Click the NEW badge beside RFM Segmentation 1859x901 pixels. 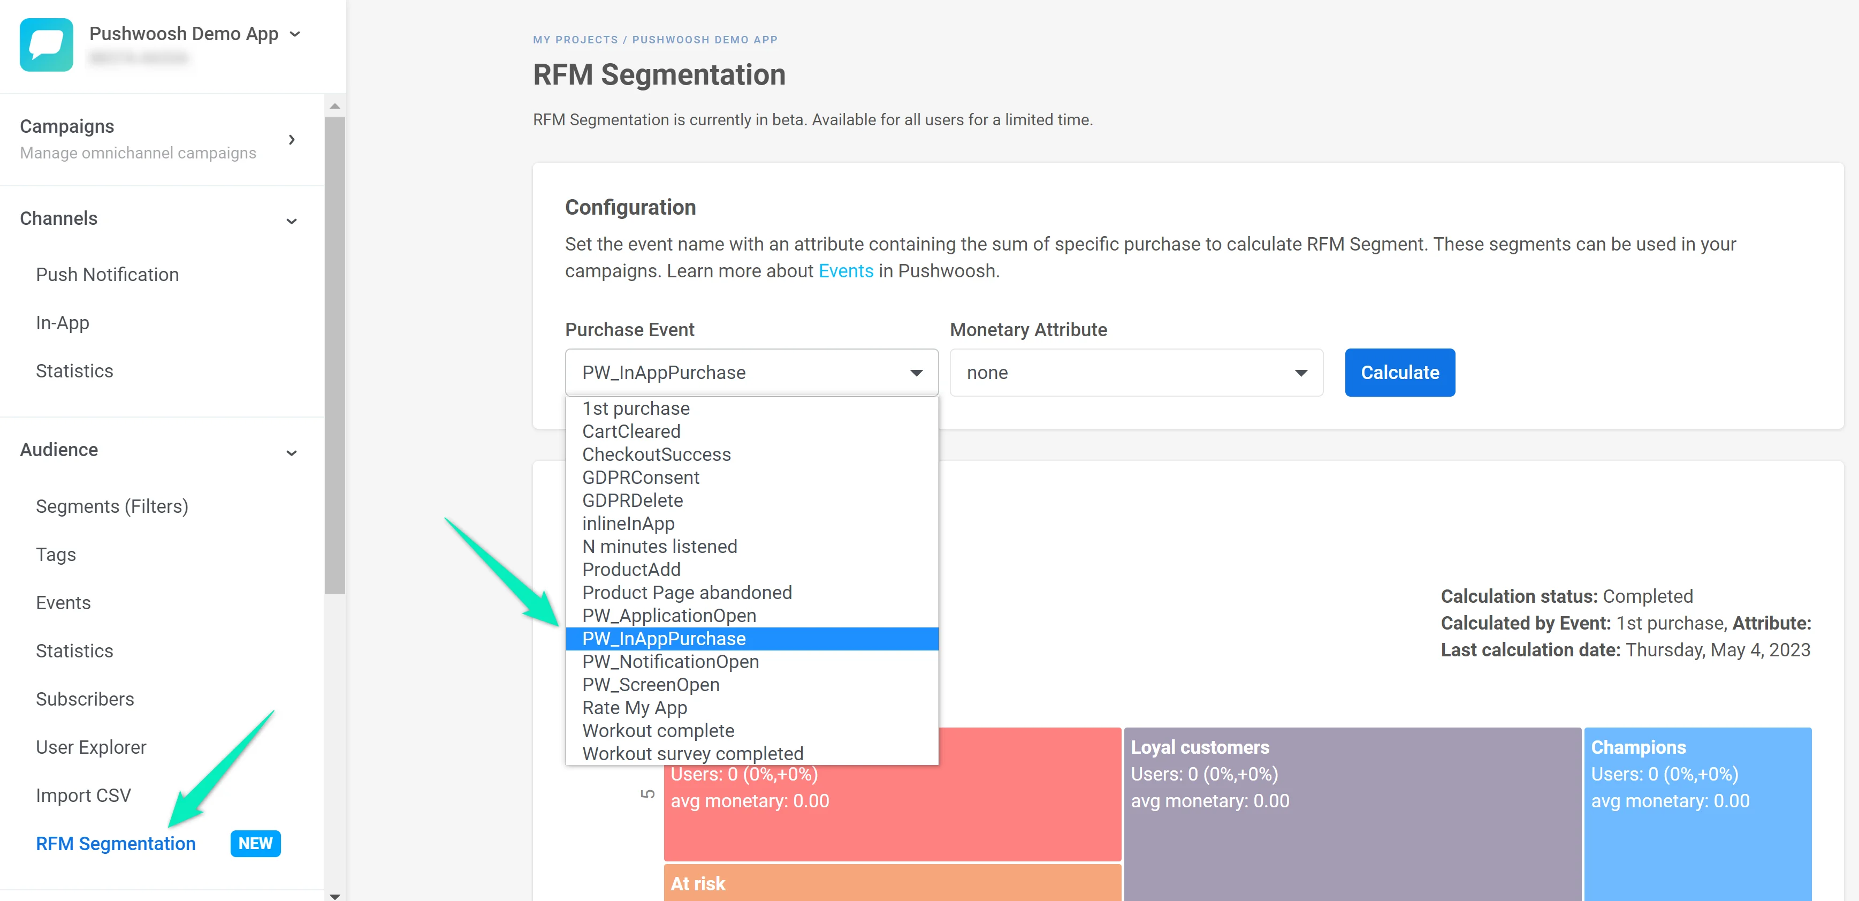(x=255, y=843)
